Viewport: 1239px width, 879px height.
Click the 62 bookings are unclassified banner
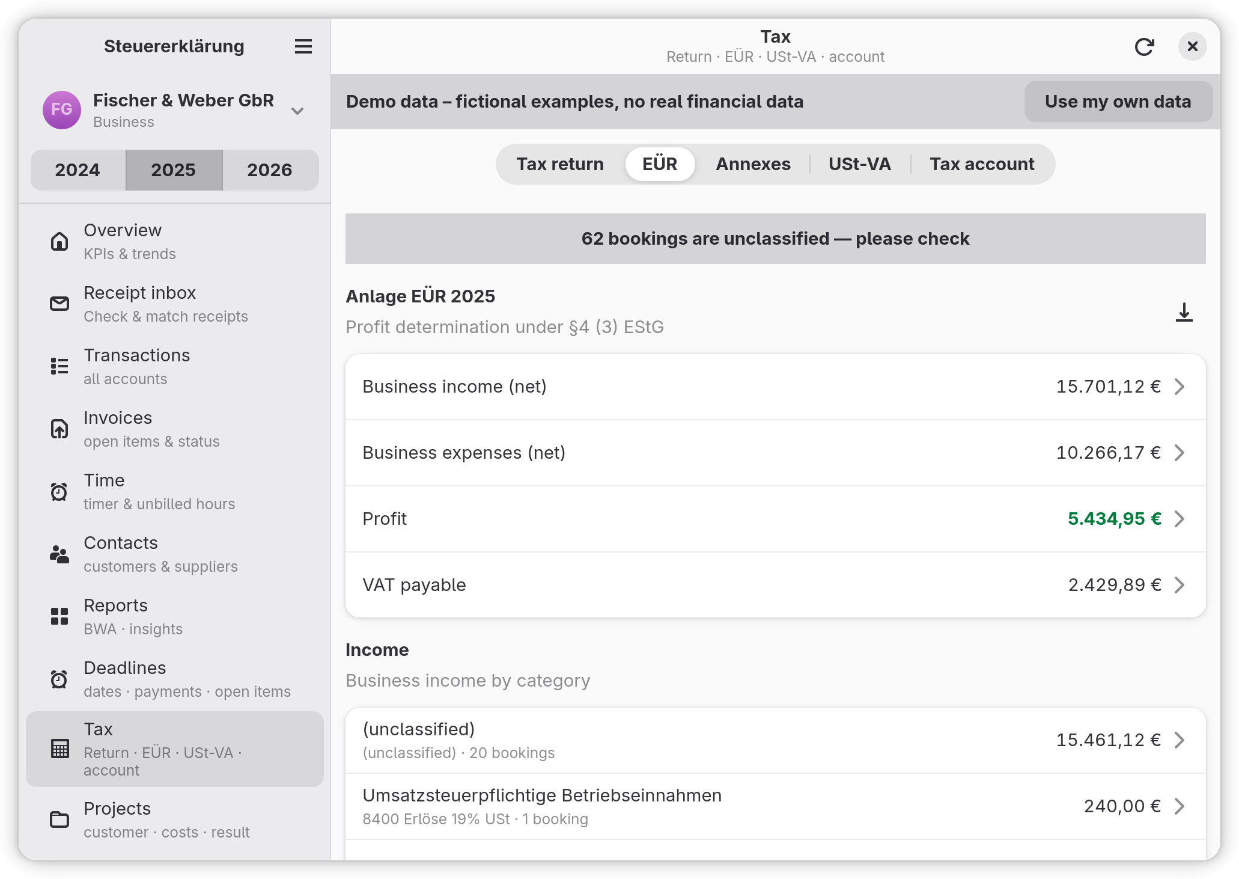(776, 239)
